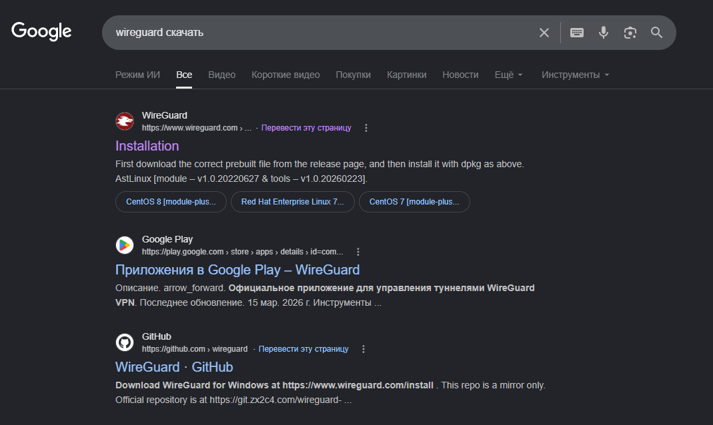Image resolution: width=713 pixels, height=425 pixels.
Task: Click the snippet starting 'First download the correct prebuilt'
Action: 319,171
